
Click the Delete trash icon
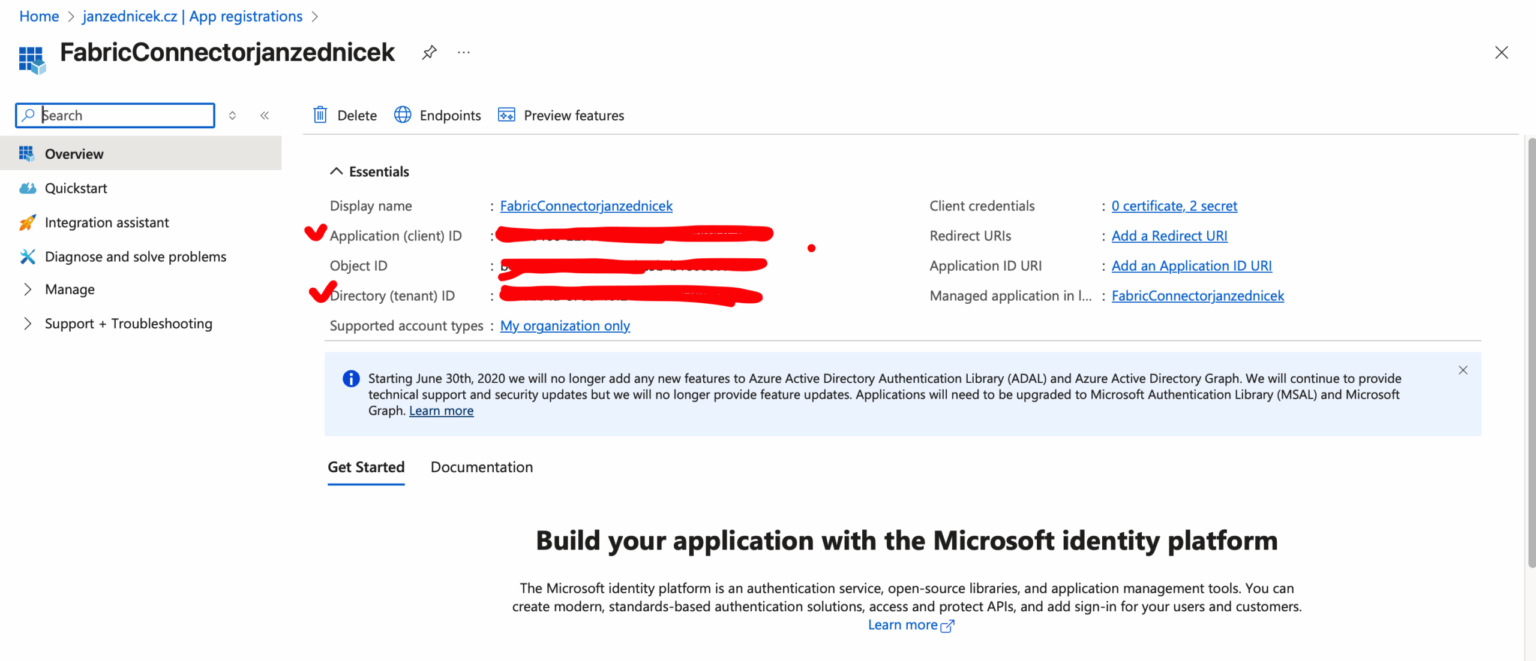320,115
